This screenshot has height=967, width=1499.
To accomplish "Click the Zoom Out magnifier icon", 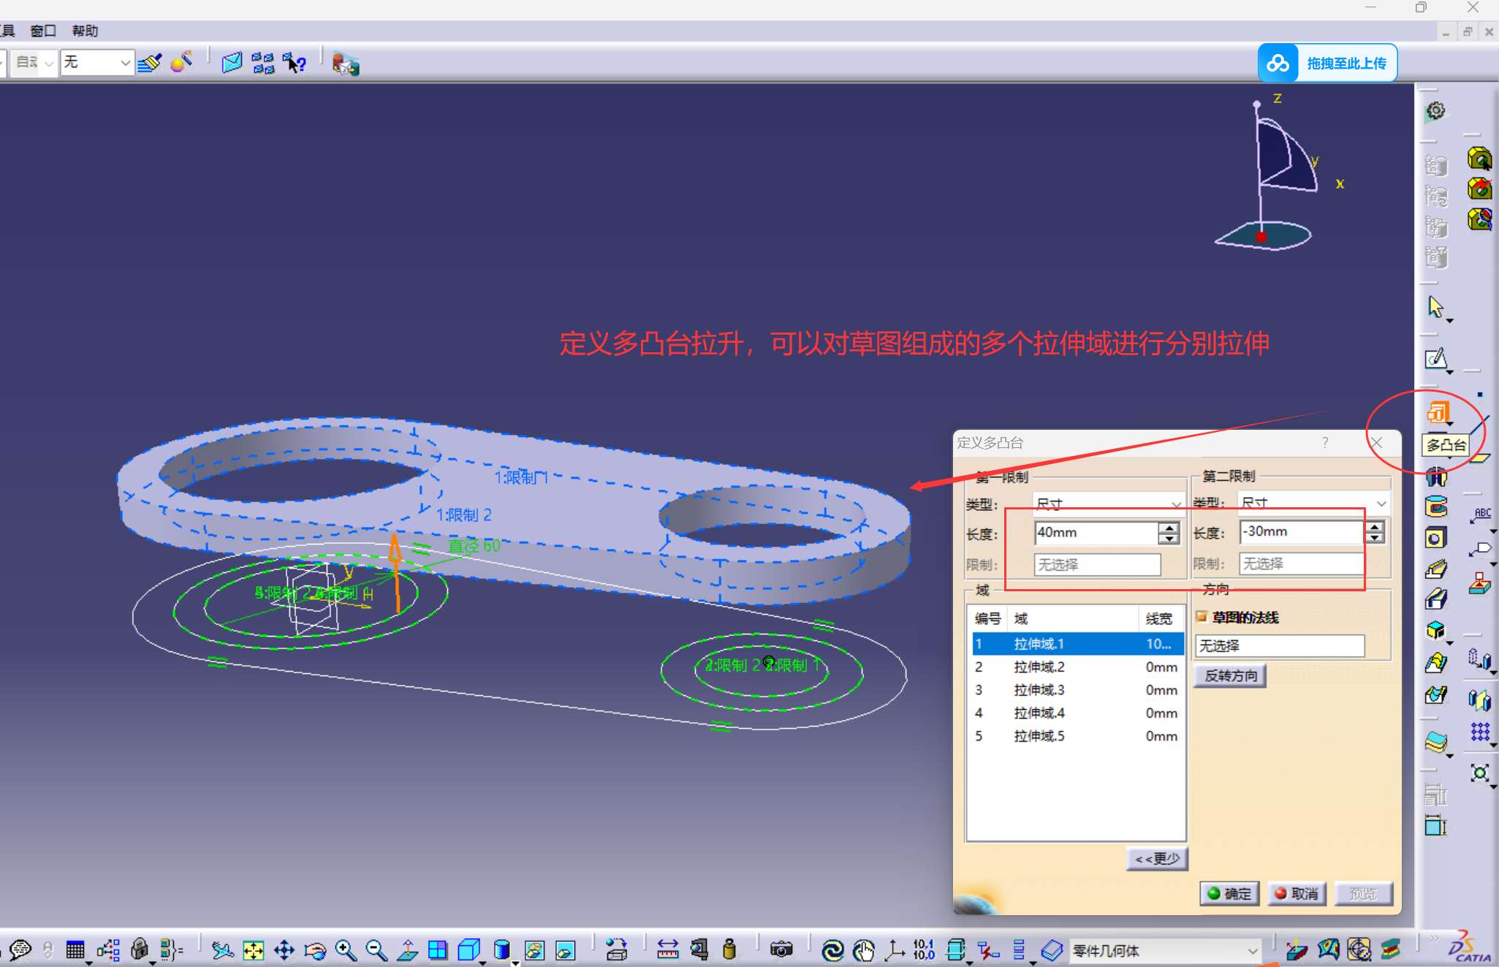I will 376,950.
